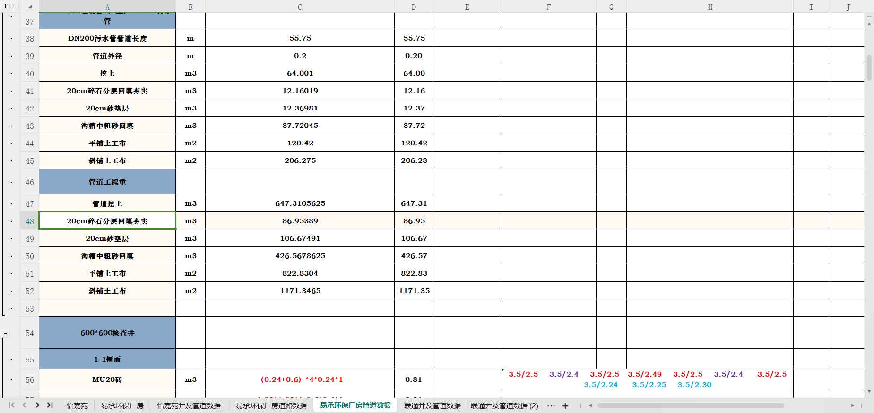The image size is (874, 413).
Task: Click value 647.3105625
Action: pos(300,203)
